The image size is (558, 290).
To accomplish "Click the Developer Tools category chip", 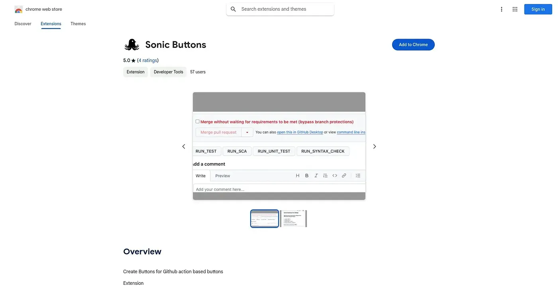I will pyautogui.click(x=169, y=72).
